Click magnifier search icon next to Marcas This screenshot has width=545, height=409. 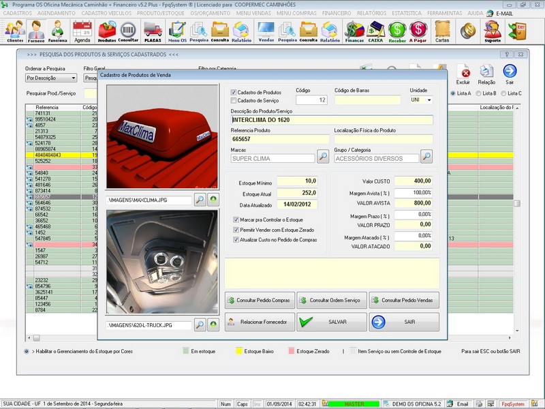pyautogui.click(x=323, y=157)
